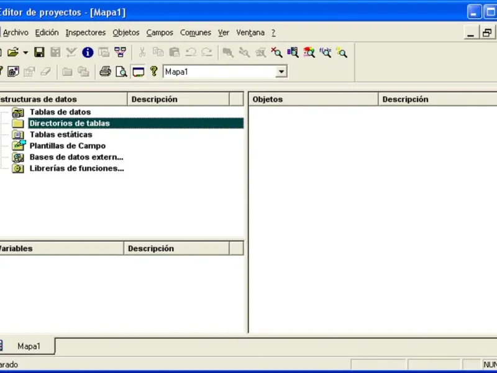
Task: Open the Ver menu
Action: 224,33
